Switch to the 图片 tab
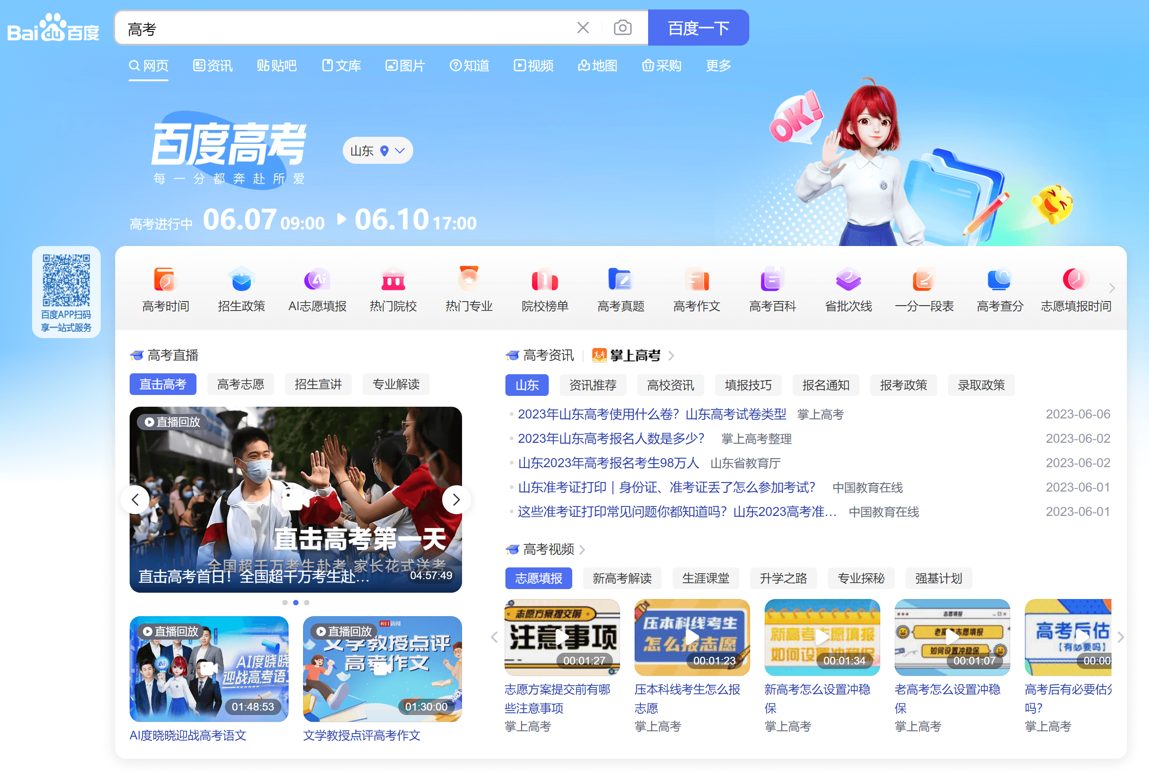Viewport: 1149px width, 771px height. [405, 65]
